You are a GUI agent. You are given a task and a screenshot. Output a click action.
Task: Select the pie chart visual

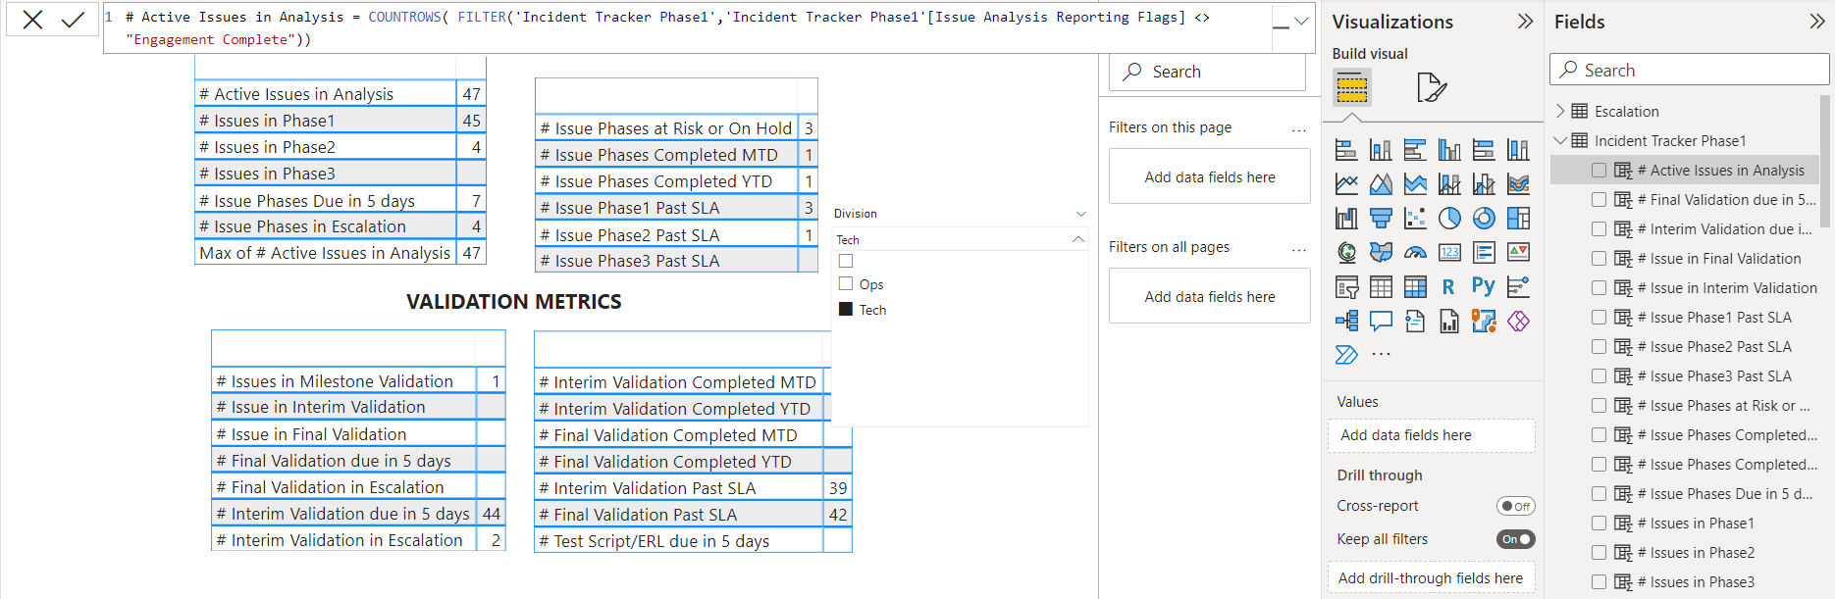[x=1449, y=219]
